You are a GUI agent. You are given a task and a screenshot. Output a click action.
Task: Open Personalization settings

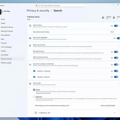(5, 35)
